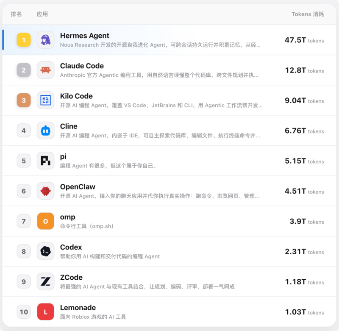This screenshot has width=339, height=331.
Task: Click the Hermes Agent app icon
Action: point(45,40)
